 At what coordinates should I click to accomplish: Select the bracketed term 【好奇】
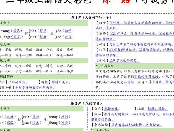102,44
